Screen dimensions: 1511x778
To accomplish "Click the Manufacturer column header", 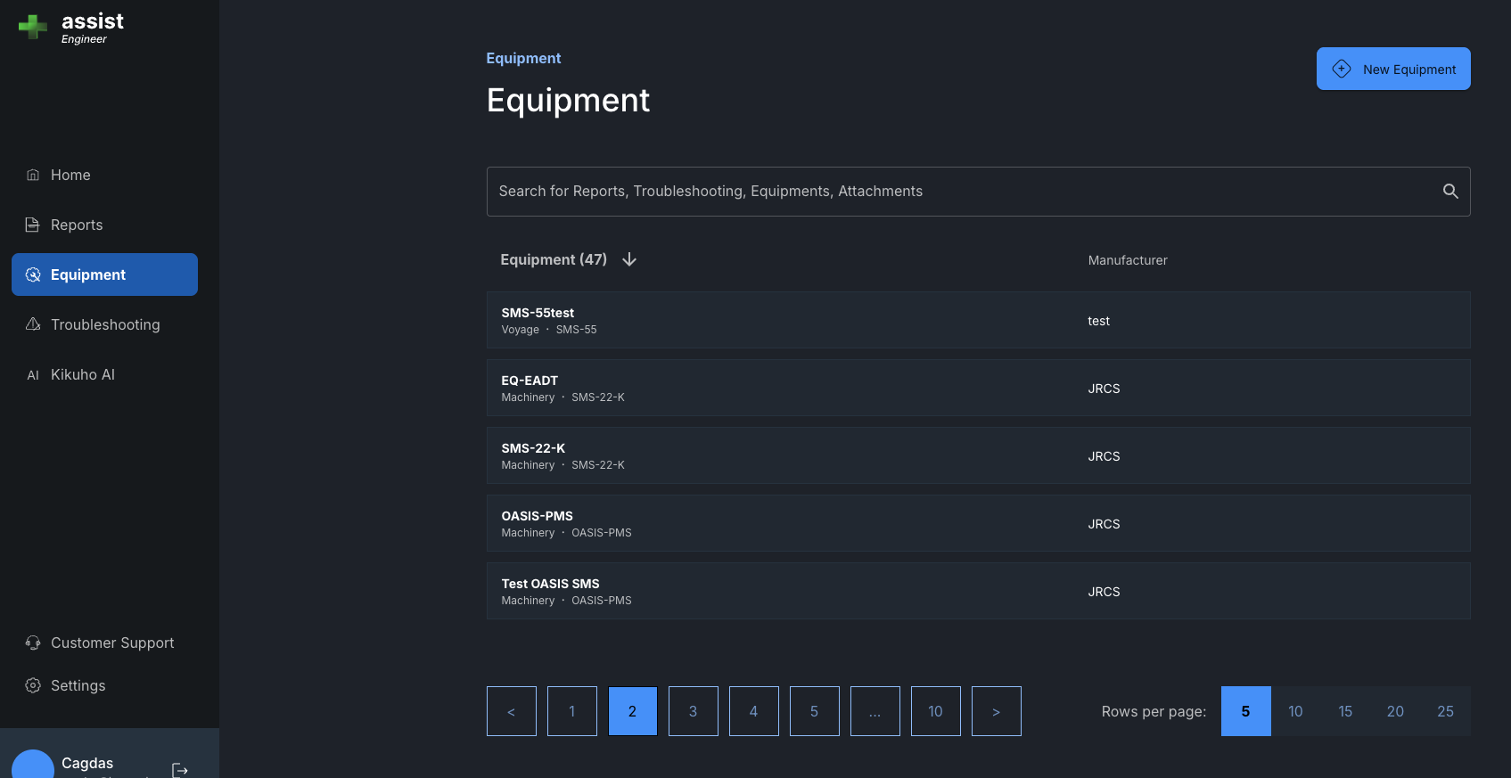I will pos(1128,260).
